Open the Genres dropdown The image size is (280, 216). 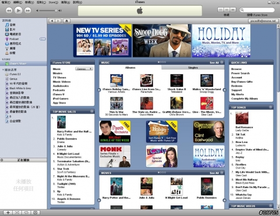coord(84,69)
